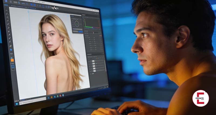This screenshot has height=115, width=216.
Task: Select the bottom layer thumbnail in layers panel
Action: (94, 71)
